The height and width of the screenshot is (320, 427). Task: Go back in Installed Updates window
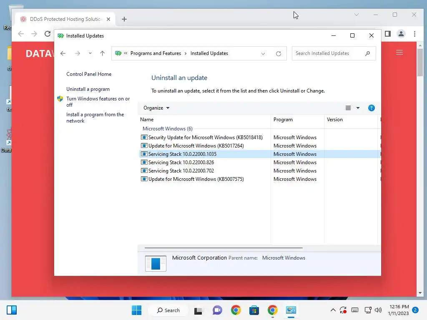[x=63, y=53]
